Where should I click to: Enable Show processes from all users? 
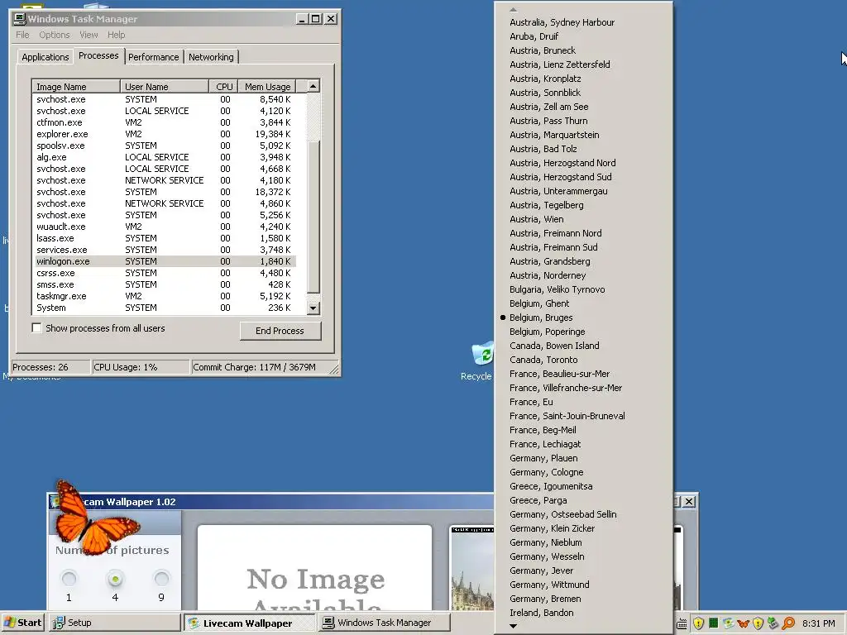click(x=36, y=328)
